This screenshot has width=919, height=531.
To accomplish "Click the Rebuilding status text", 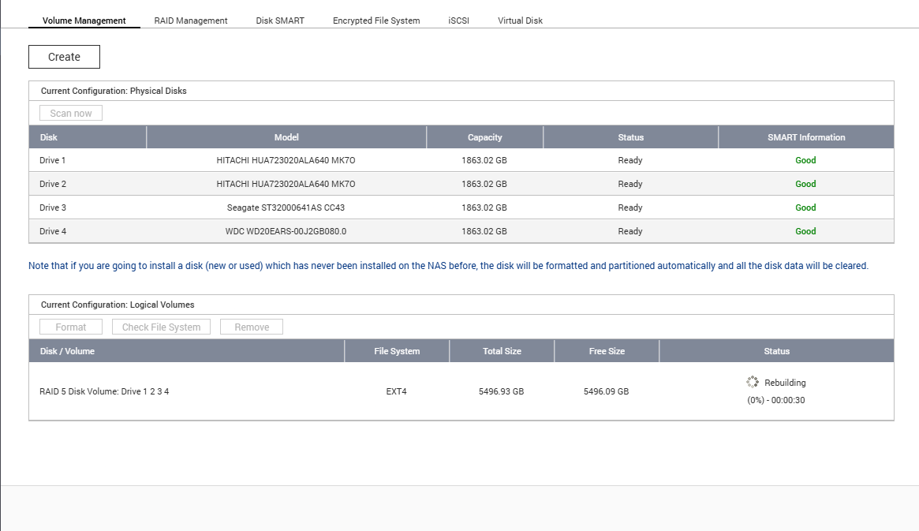I will click(x=785, y=382).
